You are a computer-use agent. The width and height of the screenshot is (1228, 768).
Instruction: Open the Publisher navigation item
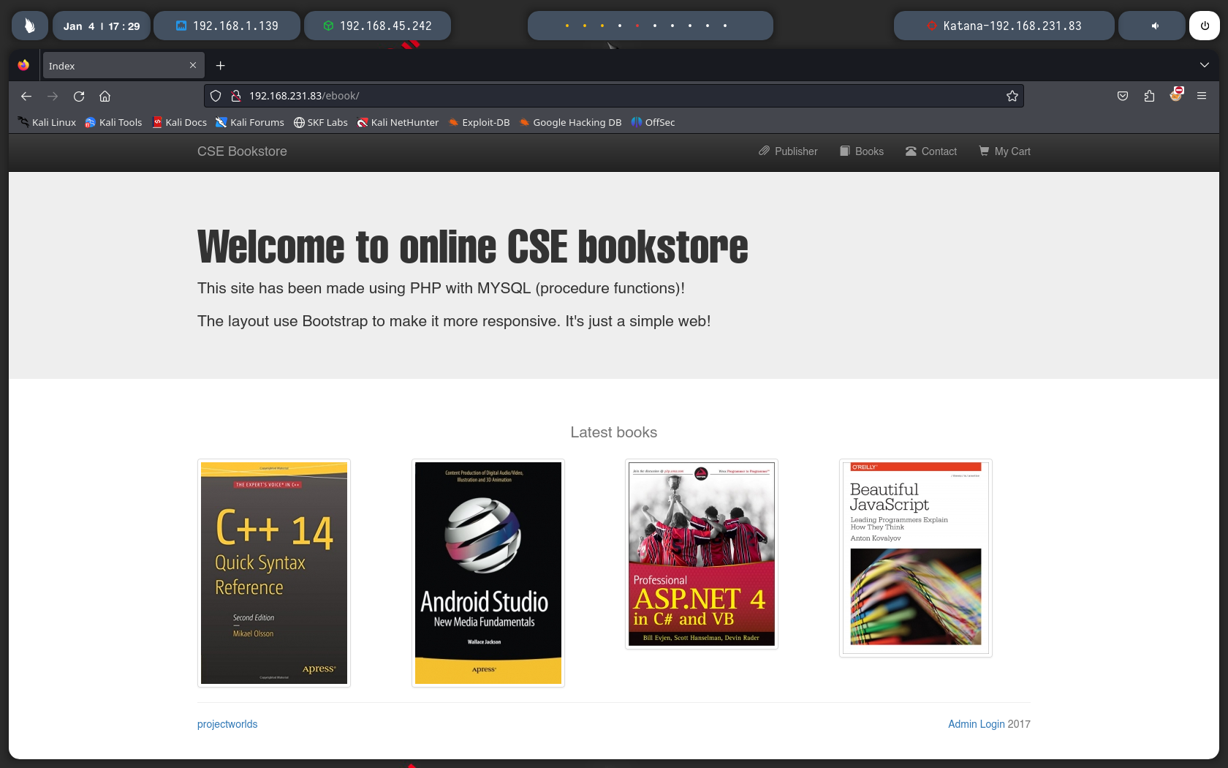[788, 151]
